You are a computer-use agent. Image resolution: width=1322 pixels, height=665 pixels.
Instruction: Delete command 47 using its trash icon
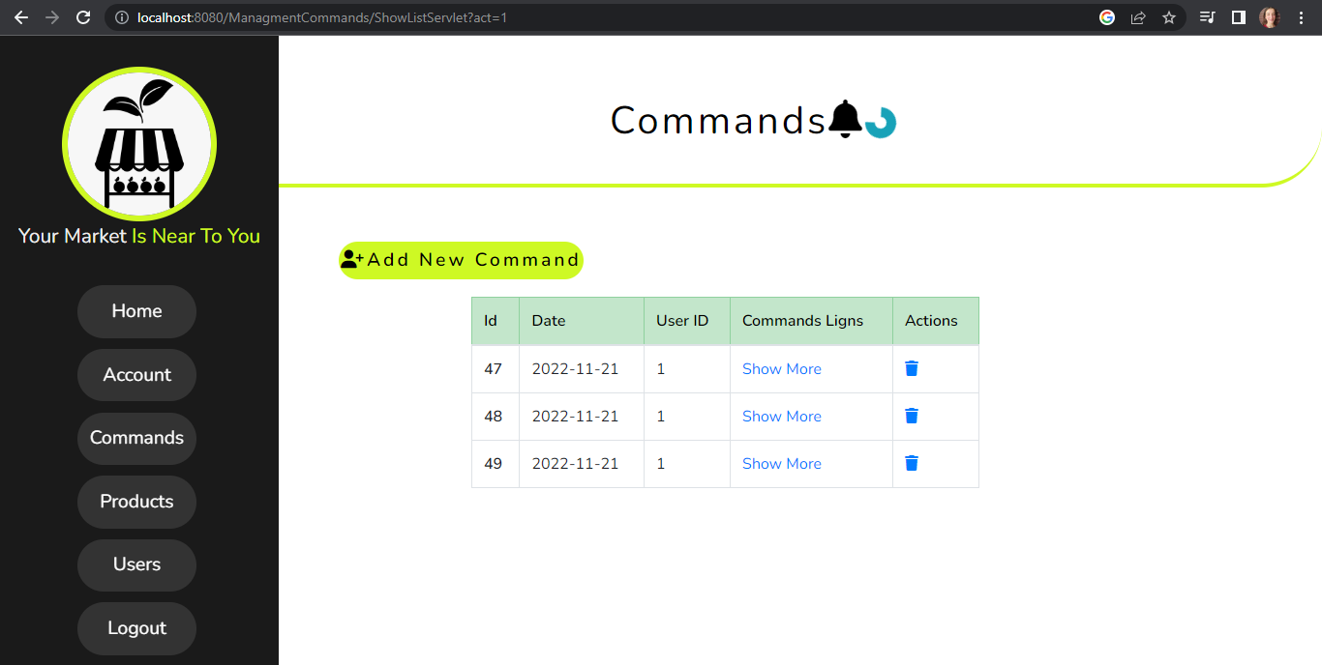(x=911, y=368)
